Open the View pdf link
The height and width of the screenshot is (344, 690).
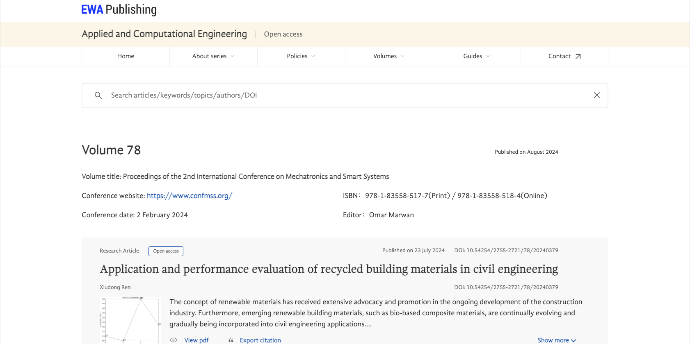tap(196, 340)
